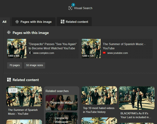The height and width of the screenshot is (124, 157).
Task: Open the 1400 x 906 image thumbnail
Action: tap(17, 48)
